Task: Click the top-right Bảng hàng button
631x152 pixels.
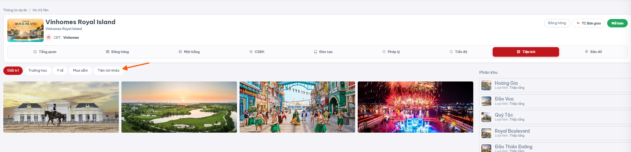Action: (x=557, y=23)
